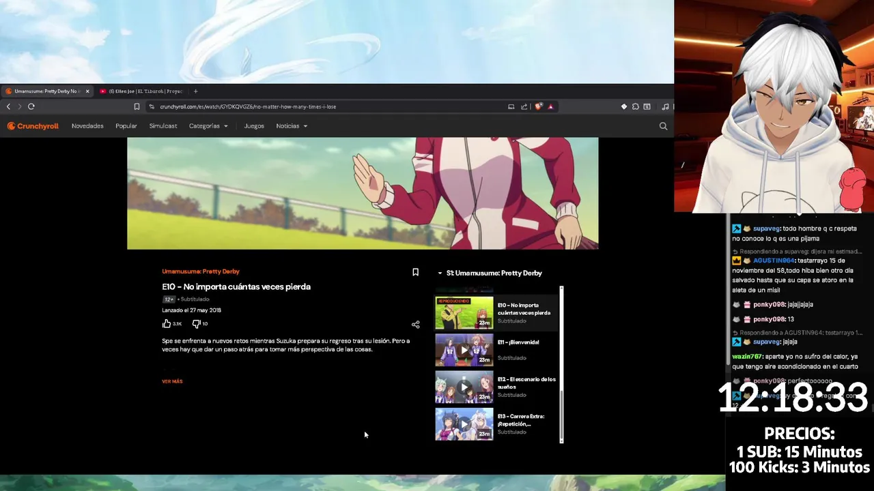
Task: Dislike the episode with the thumbs down
Action: coord(196,324)
